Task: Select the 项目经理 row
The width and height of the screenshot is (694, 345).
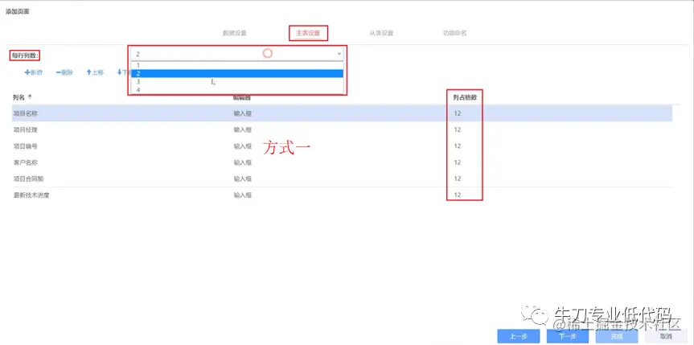Action: click(x=342, y=129)
